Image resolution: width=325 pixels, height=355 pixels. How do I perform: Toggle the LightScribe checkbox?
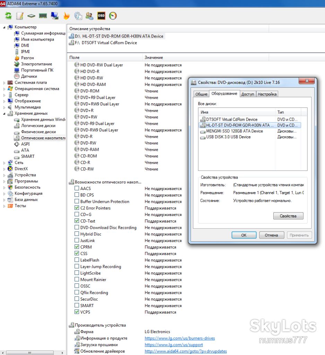(x=77, y=273)
